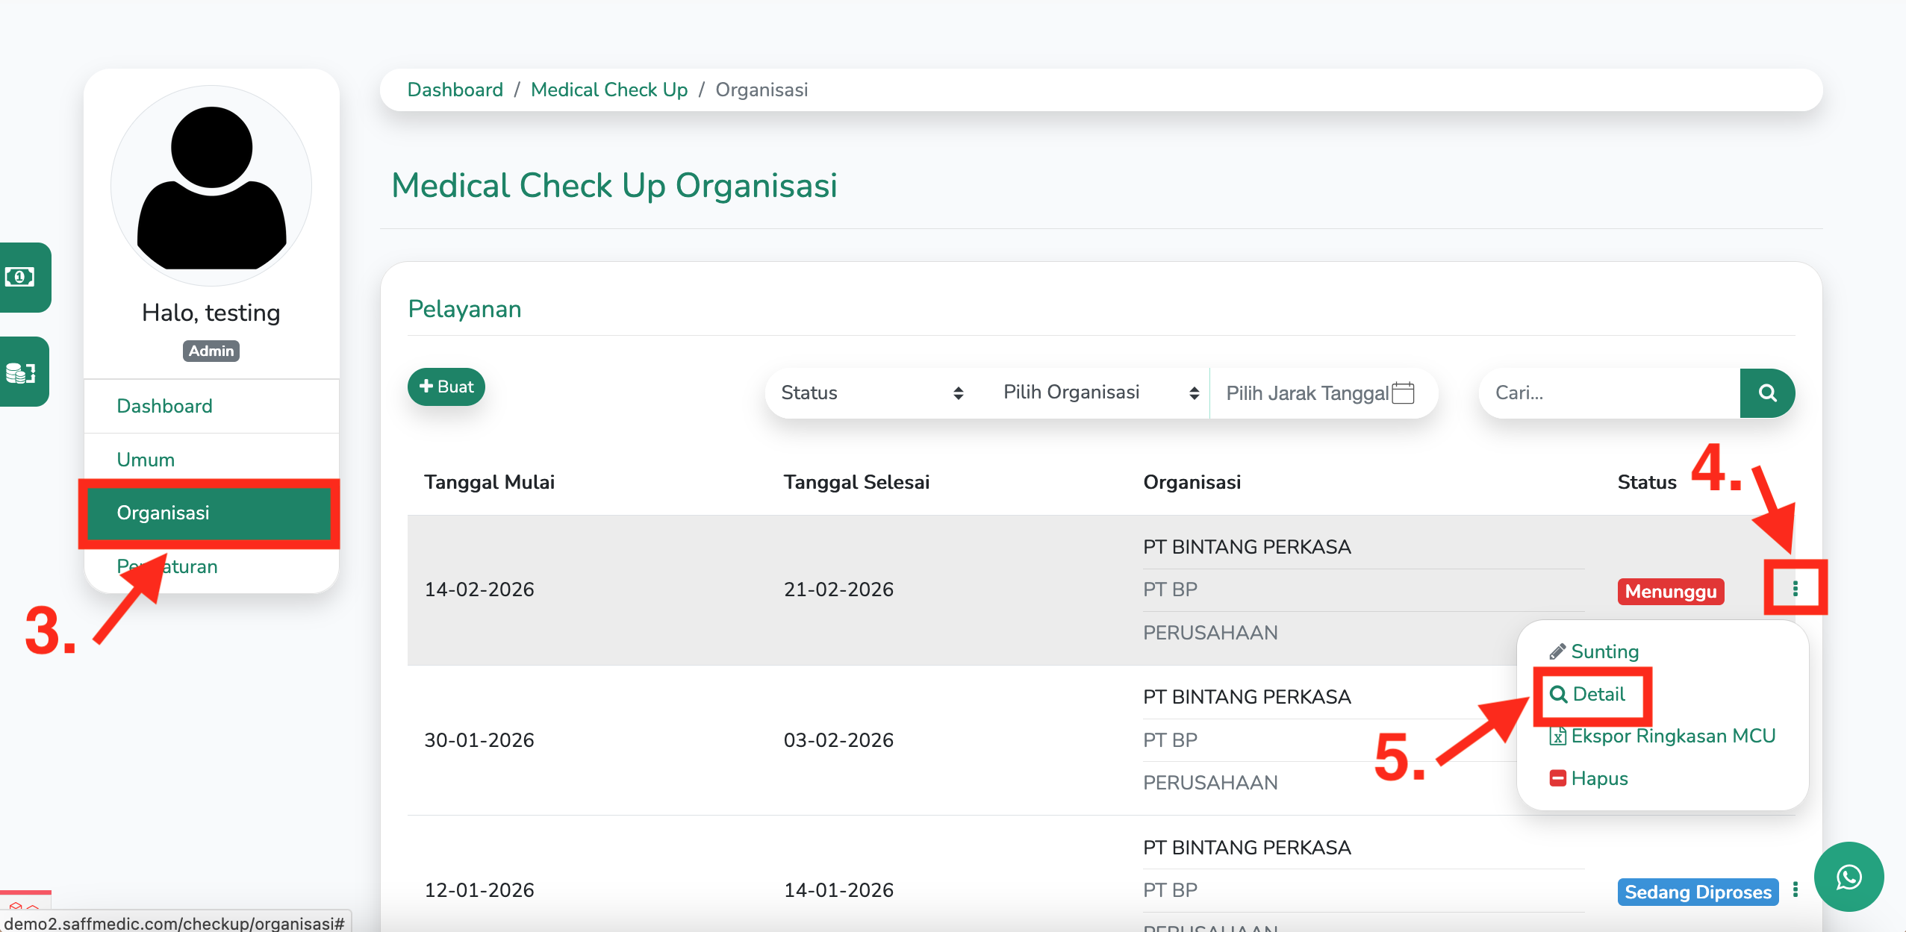Go to Medical Check Up breadcrumb link

(608, 90)
